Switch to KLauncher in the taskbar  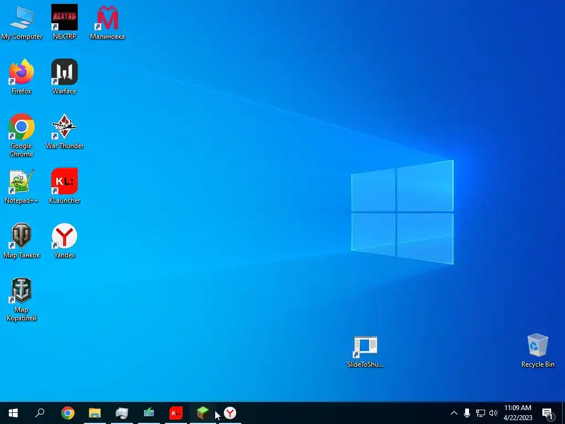(176, 413)
